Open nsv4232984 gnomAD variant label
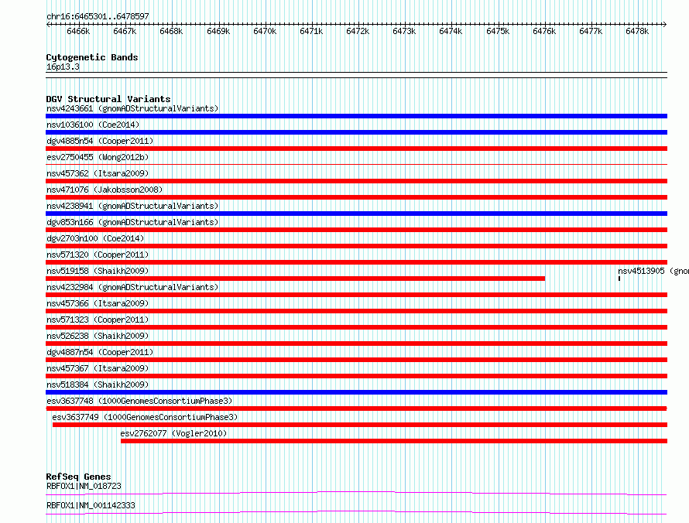 tap(132, 287)
